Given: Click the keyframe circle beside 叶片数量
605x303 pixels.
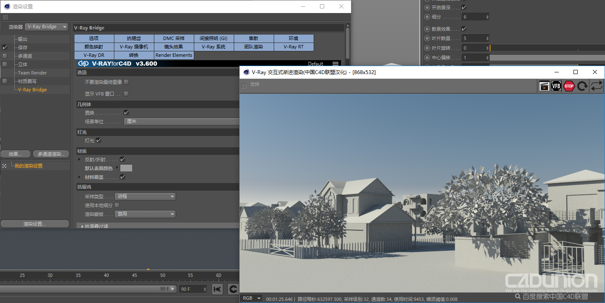Looking at the screenshot, I should click(427, 38).
